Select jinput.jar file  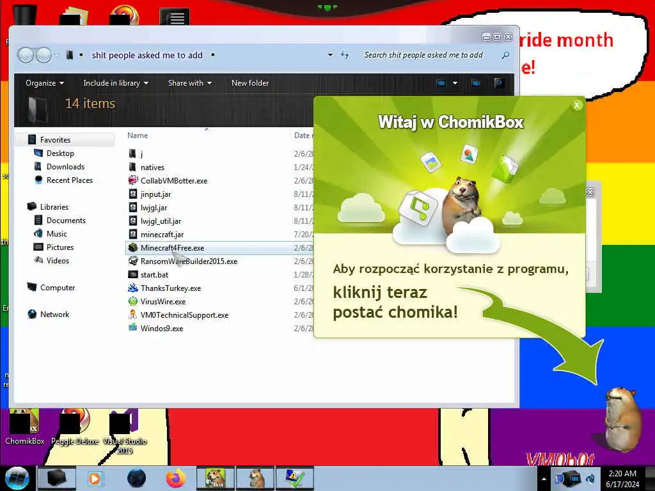coord(155,194)
